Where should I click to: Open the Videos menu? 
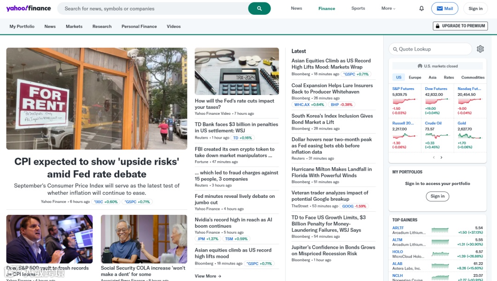click(173, 27)
